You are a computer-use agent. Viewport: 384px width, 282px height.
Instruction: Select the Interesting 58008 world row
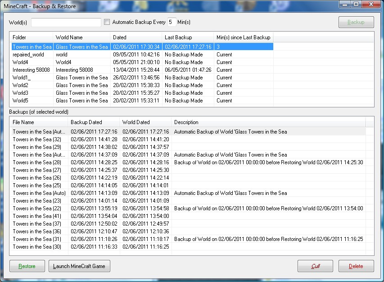coord(30,70)
